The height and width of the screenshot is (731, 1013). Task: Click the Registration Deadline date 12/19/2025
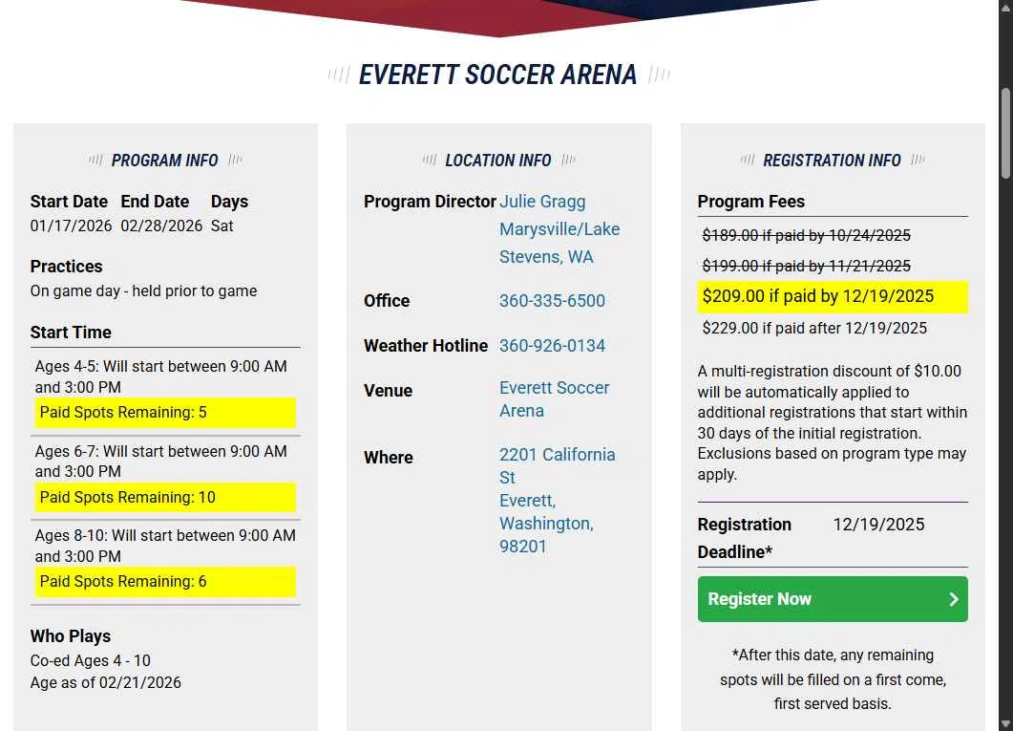(x=878, y=525)
